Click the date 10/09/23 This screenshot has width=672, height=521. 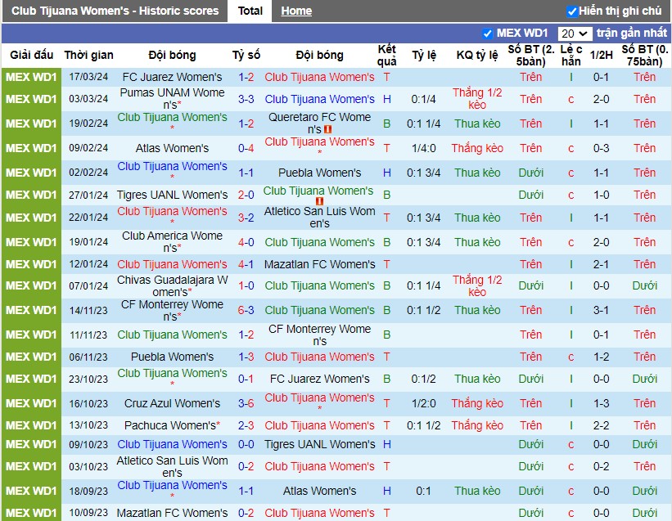(88, 513)
